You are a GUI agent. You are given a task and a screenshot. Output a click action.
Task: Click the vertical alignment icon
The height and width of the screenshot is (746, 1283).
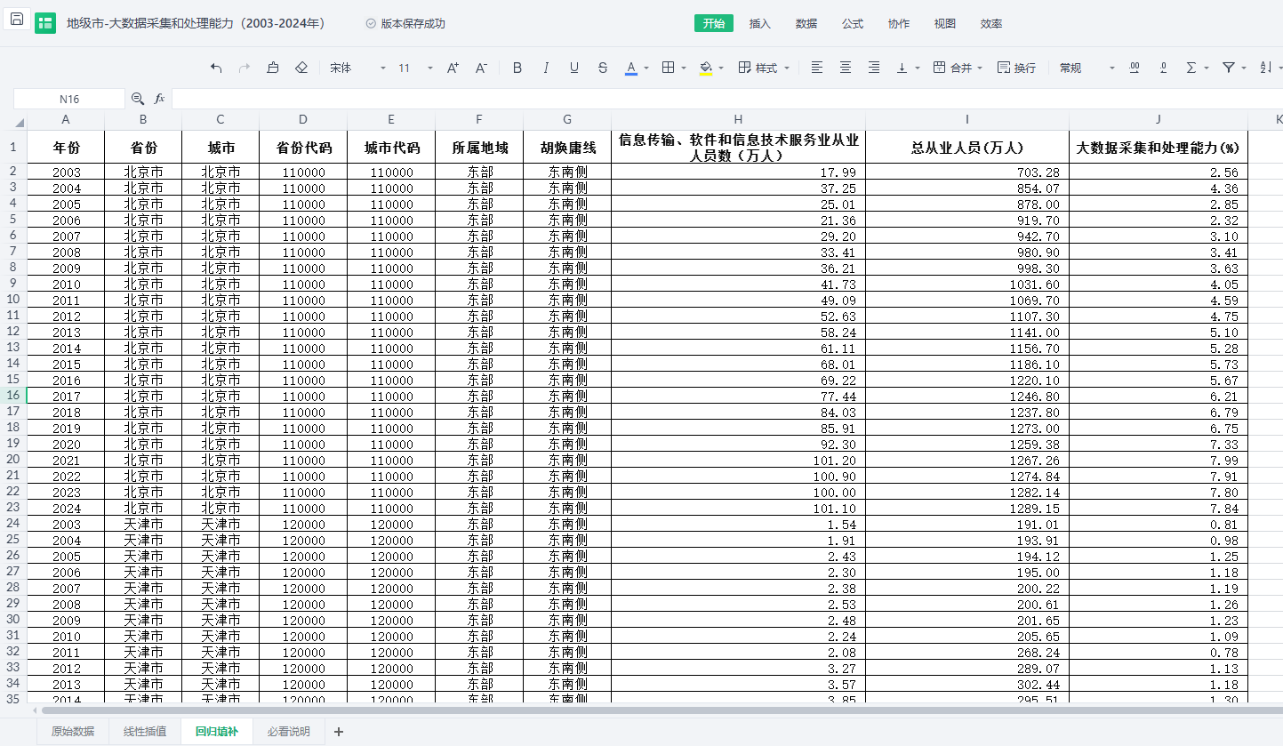(x=902, y=68)
